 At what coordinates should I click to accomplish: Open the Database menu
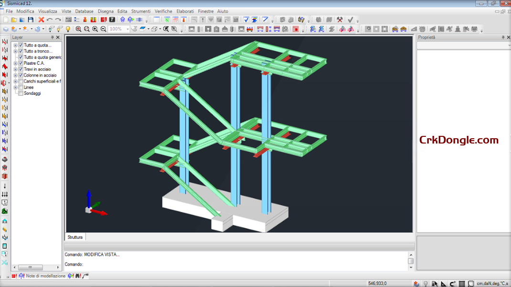(84, 11)
